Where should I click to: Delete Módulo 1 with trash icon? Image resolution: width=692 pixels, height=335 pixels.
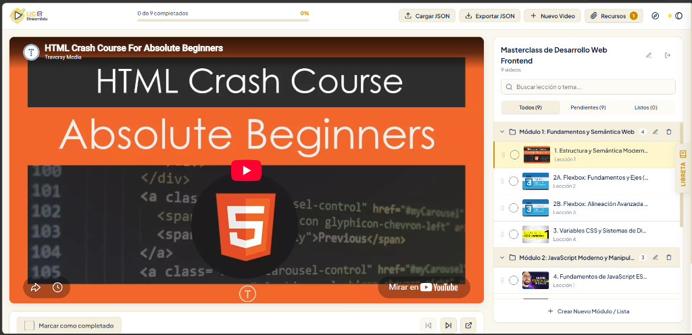point(668,132)
